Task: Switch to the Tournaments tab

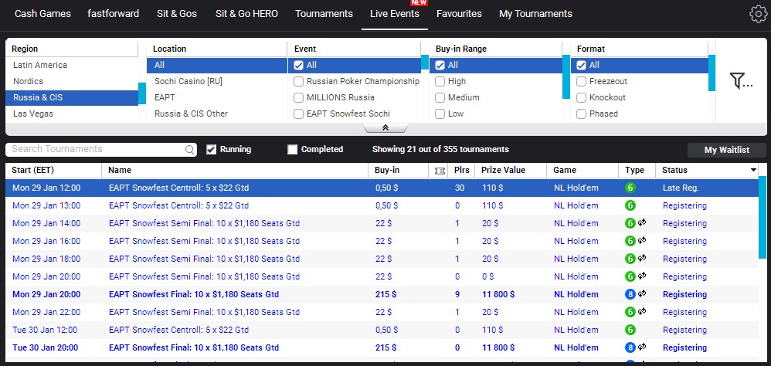Action: click(324, 14)
